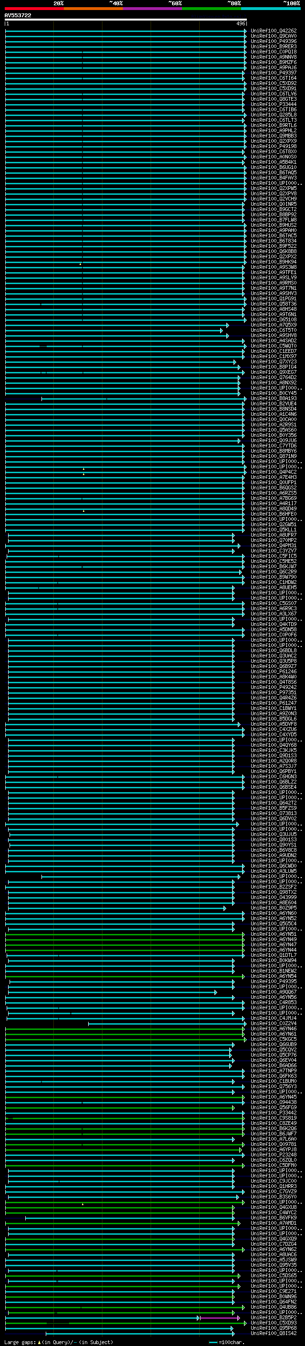Click the alignment bar for UniRef100_A9PAJ6
Image resolution: width=305 pixels, height=1346 pixels.
point(126,68)
